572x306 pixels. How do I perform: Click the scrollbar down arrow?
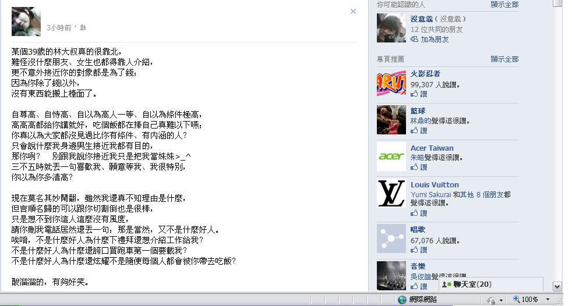pos(557,286)
